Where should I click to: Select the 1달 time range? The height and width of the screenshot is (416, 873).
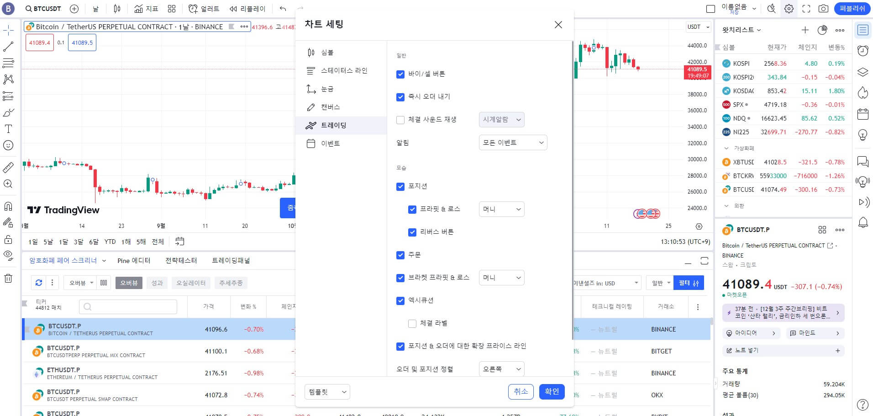pos(63,242)
